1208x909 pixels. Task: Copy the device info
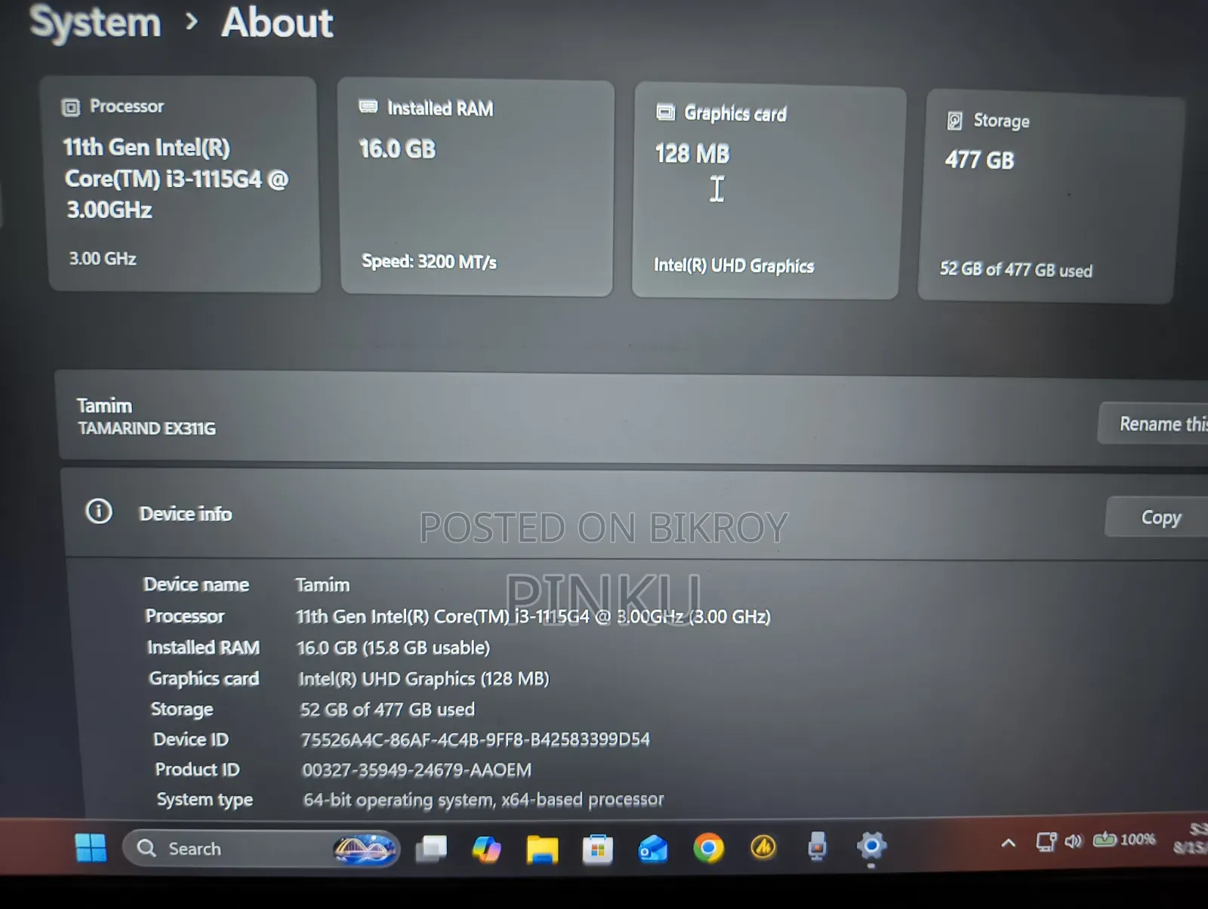[1158, 517]
